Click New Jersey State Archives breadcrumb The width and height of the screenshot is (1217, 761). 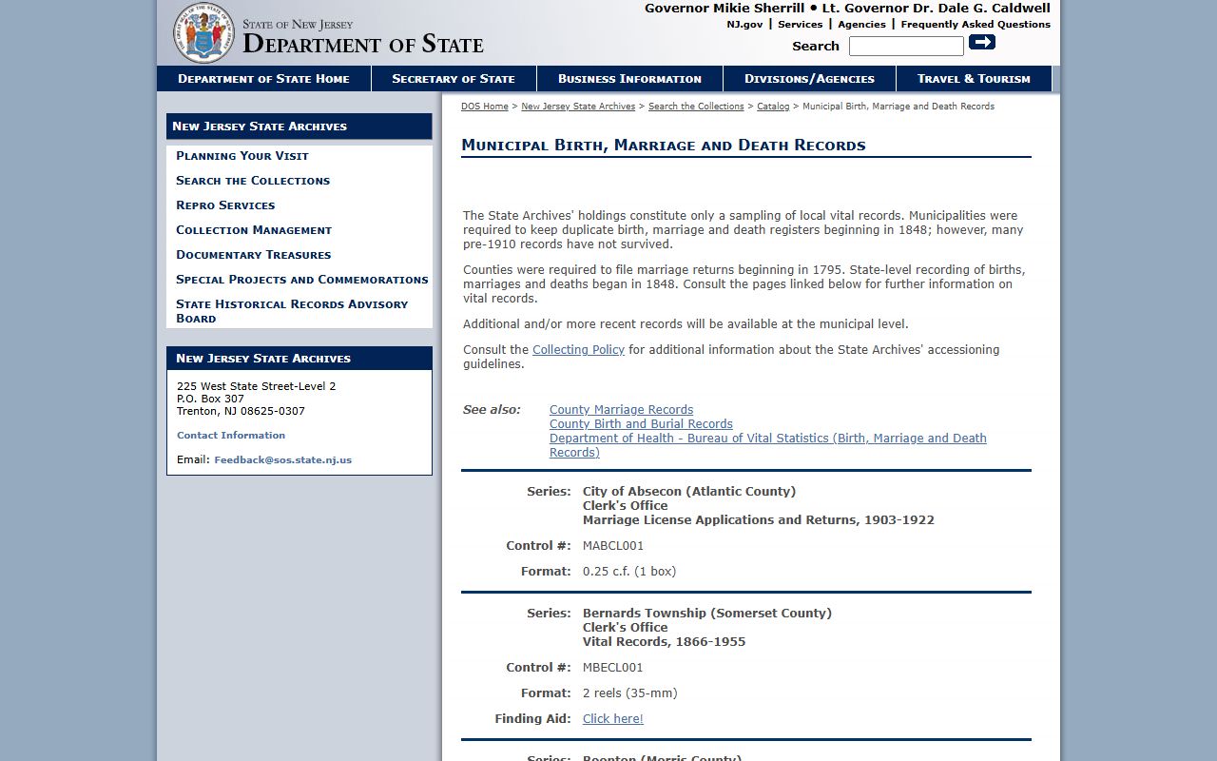click(578, 107)
